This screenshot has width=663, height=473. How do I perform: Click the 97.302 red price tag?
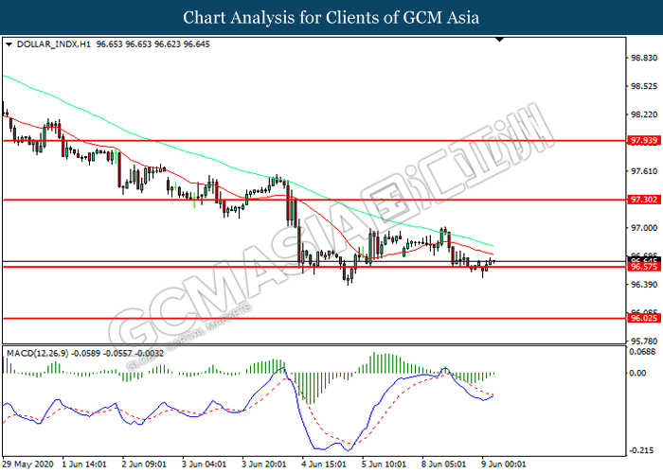tap(643, 201)
